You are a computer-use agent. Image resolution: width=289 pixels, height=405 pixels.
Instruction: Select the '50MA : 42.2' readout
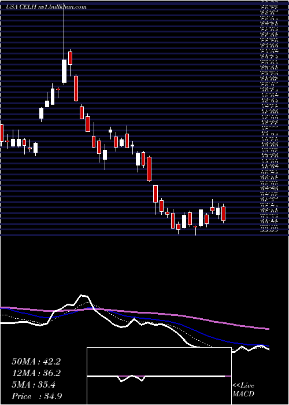point(36,362)
